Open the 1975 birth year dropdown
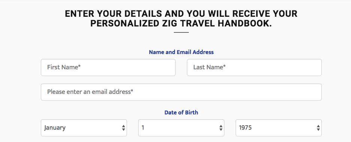Viewport: 351px width, 142px height. point(279,128)
